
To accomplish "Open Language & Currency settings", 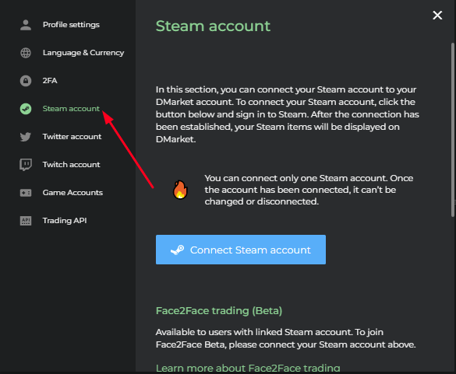I will [x=83, y=53].
